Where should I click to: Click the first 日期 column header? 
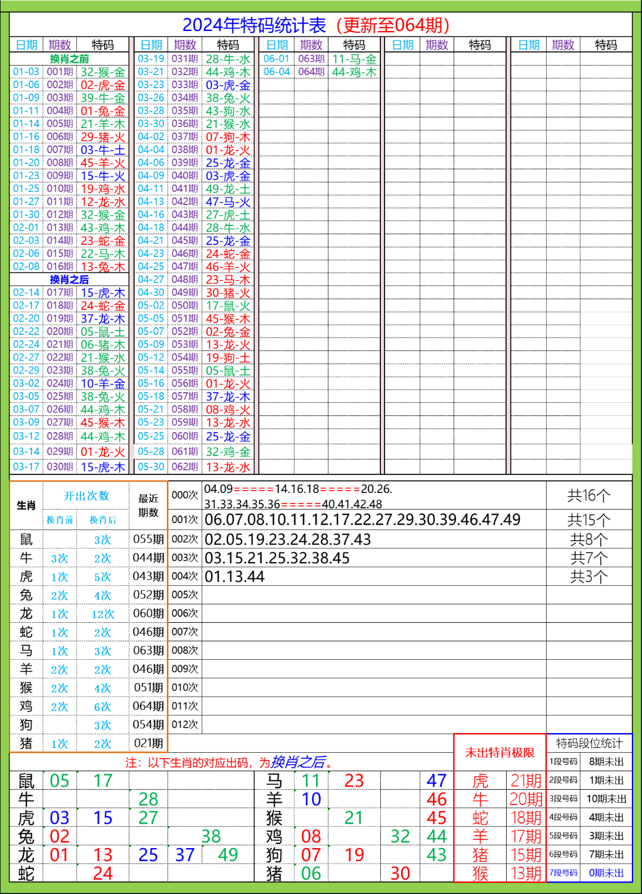tap(27, 44)
